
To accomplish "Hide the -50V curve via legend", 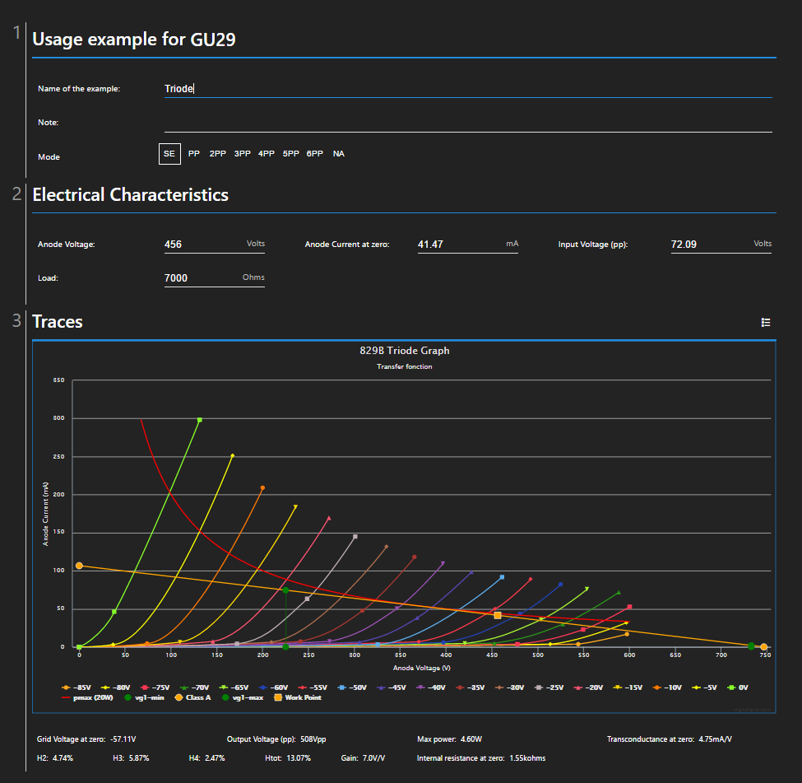I will click(x=352, y=687).
